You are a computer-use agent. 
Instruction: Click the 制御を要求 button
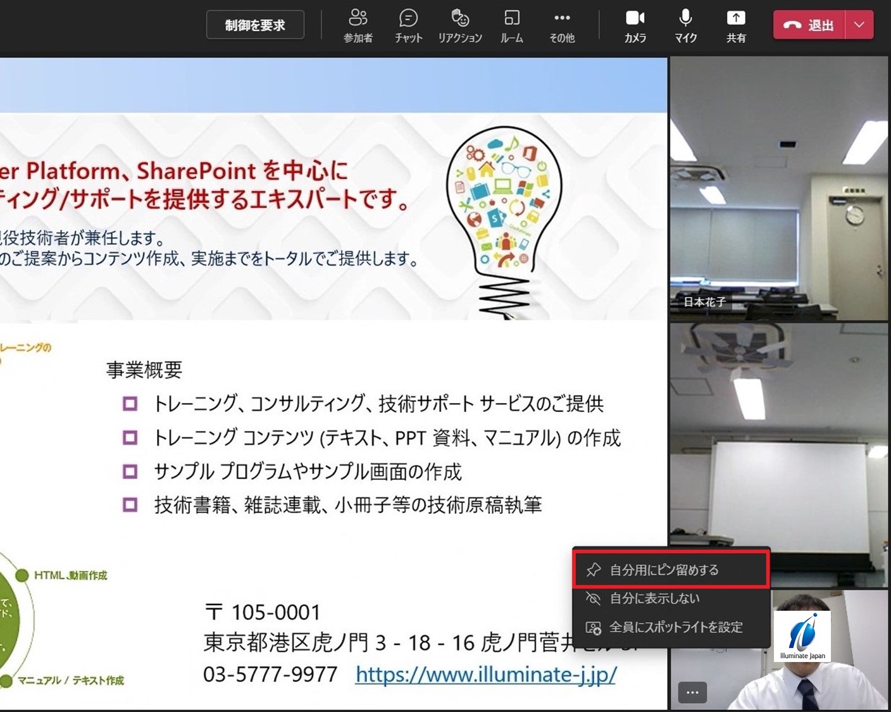pyautogui.click(x=255, y=25)
